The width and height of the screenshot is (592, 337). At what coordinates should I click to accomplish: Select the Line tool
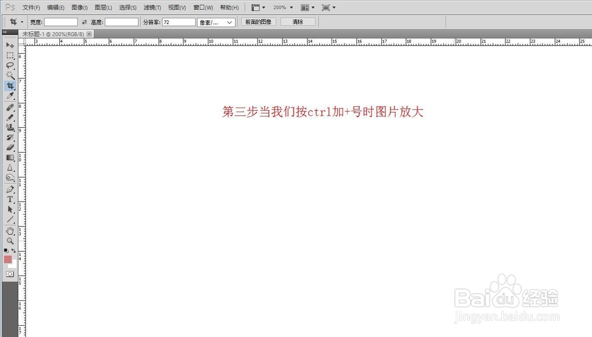10,220
